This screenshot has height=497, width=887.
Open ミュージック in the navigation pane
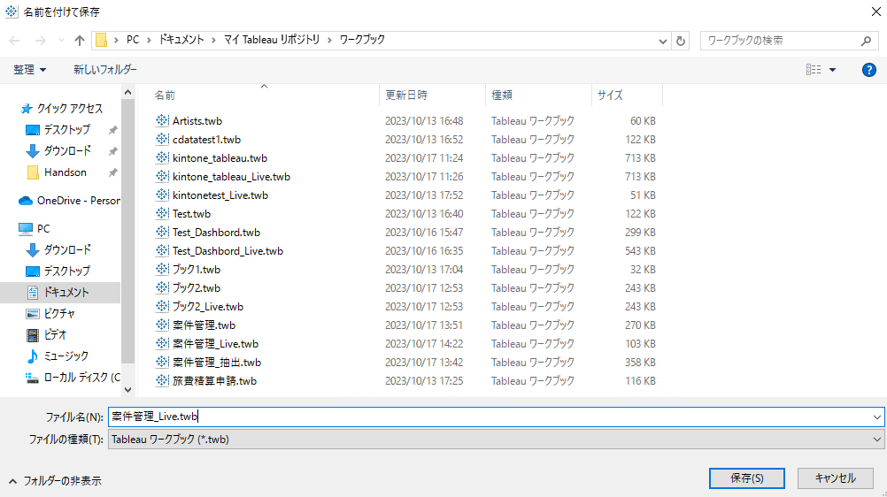point(66,356)
